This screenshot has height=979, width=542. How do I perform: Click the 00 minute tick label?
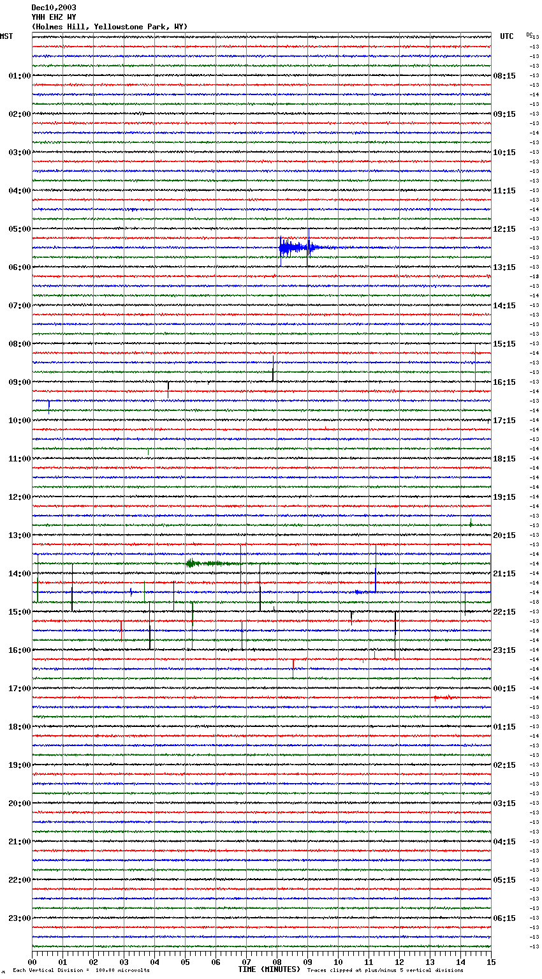[x=32, y=962]
